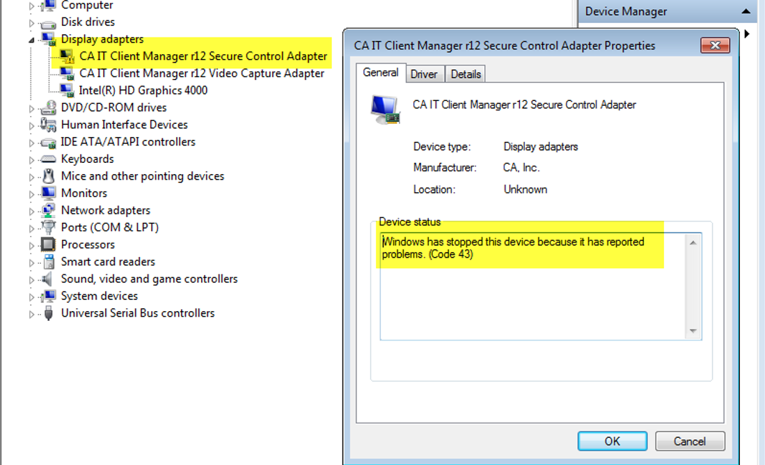Screen dimensions: 765x465
Task: Expand the Ports (COM & LPT) node
Action: 32,228
